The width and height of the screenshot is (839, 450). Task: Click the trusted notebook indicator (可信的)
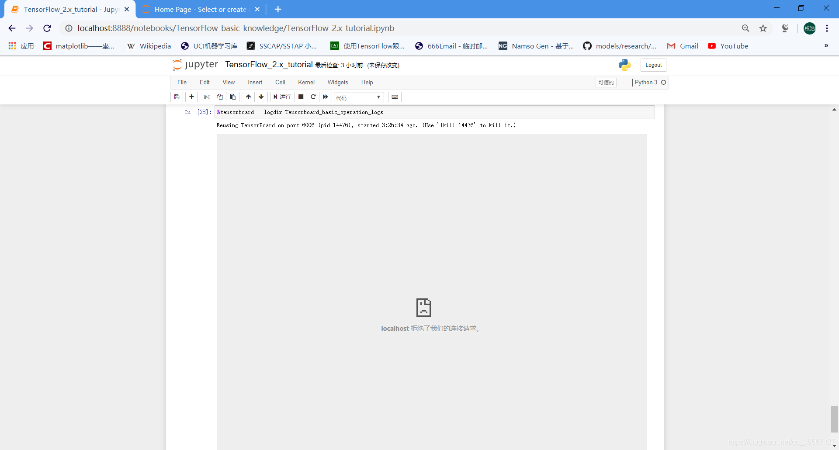point(606,83)
